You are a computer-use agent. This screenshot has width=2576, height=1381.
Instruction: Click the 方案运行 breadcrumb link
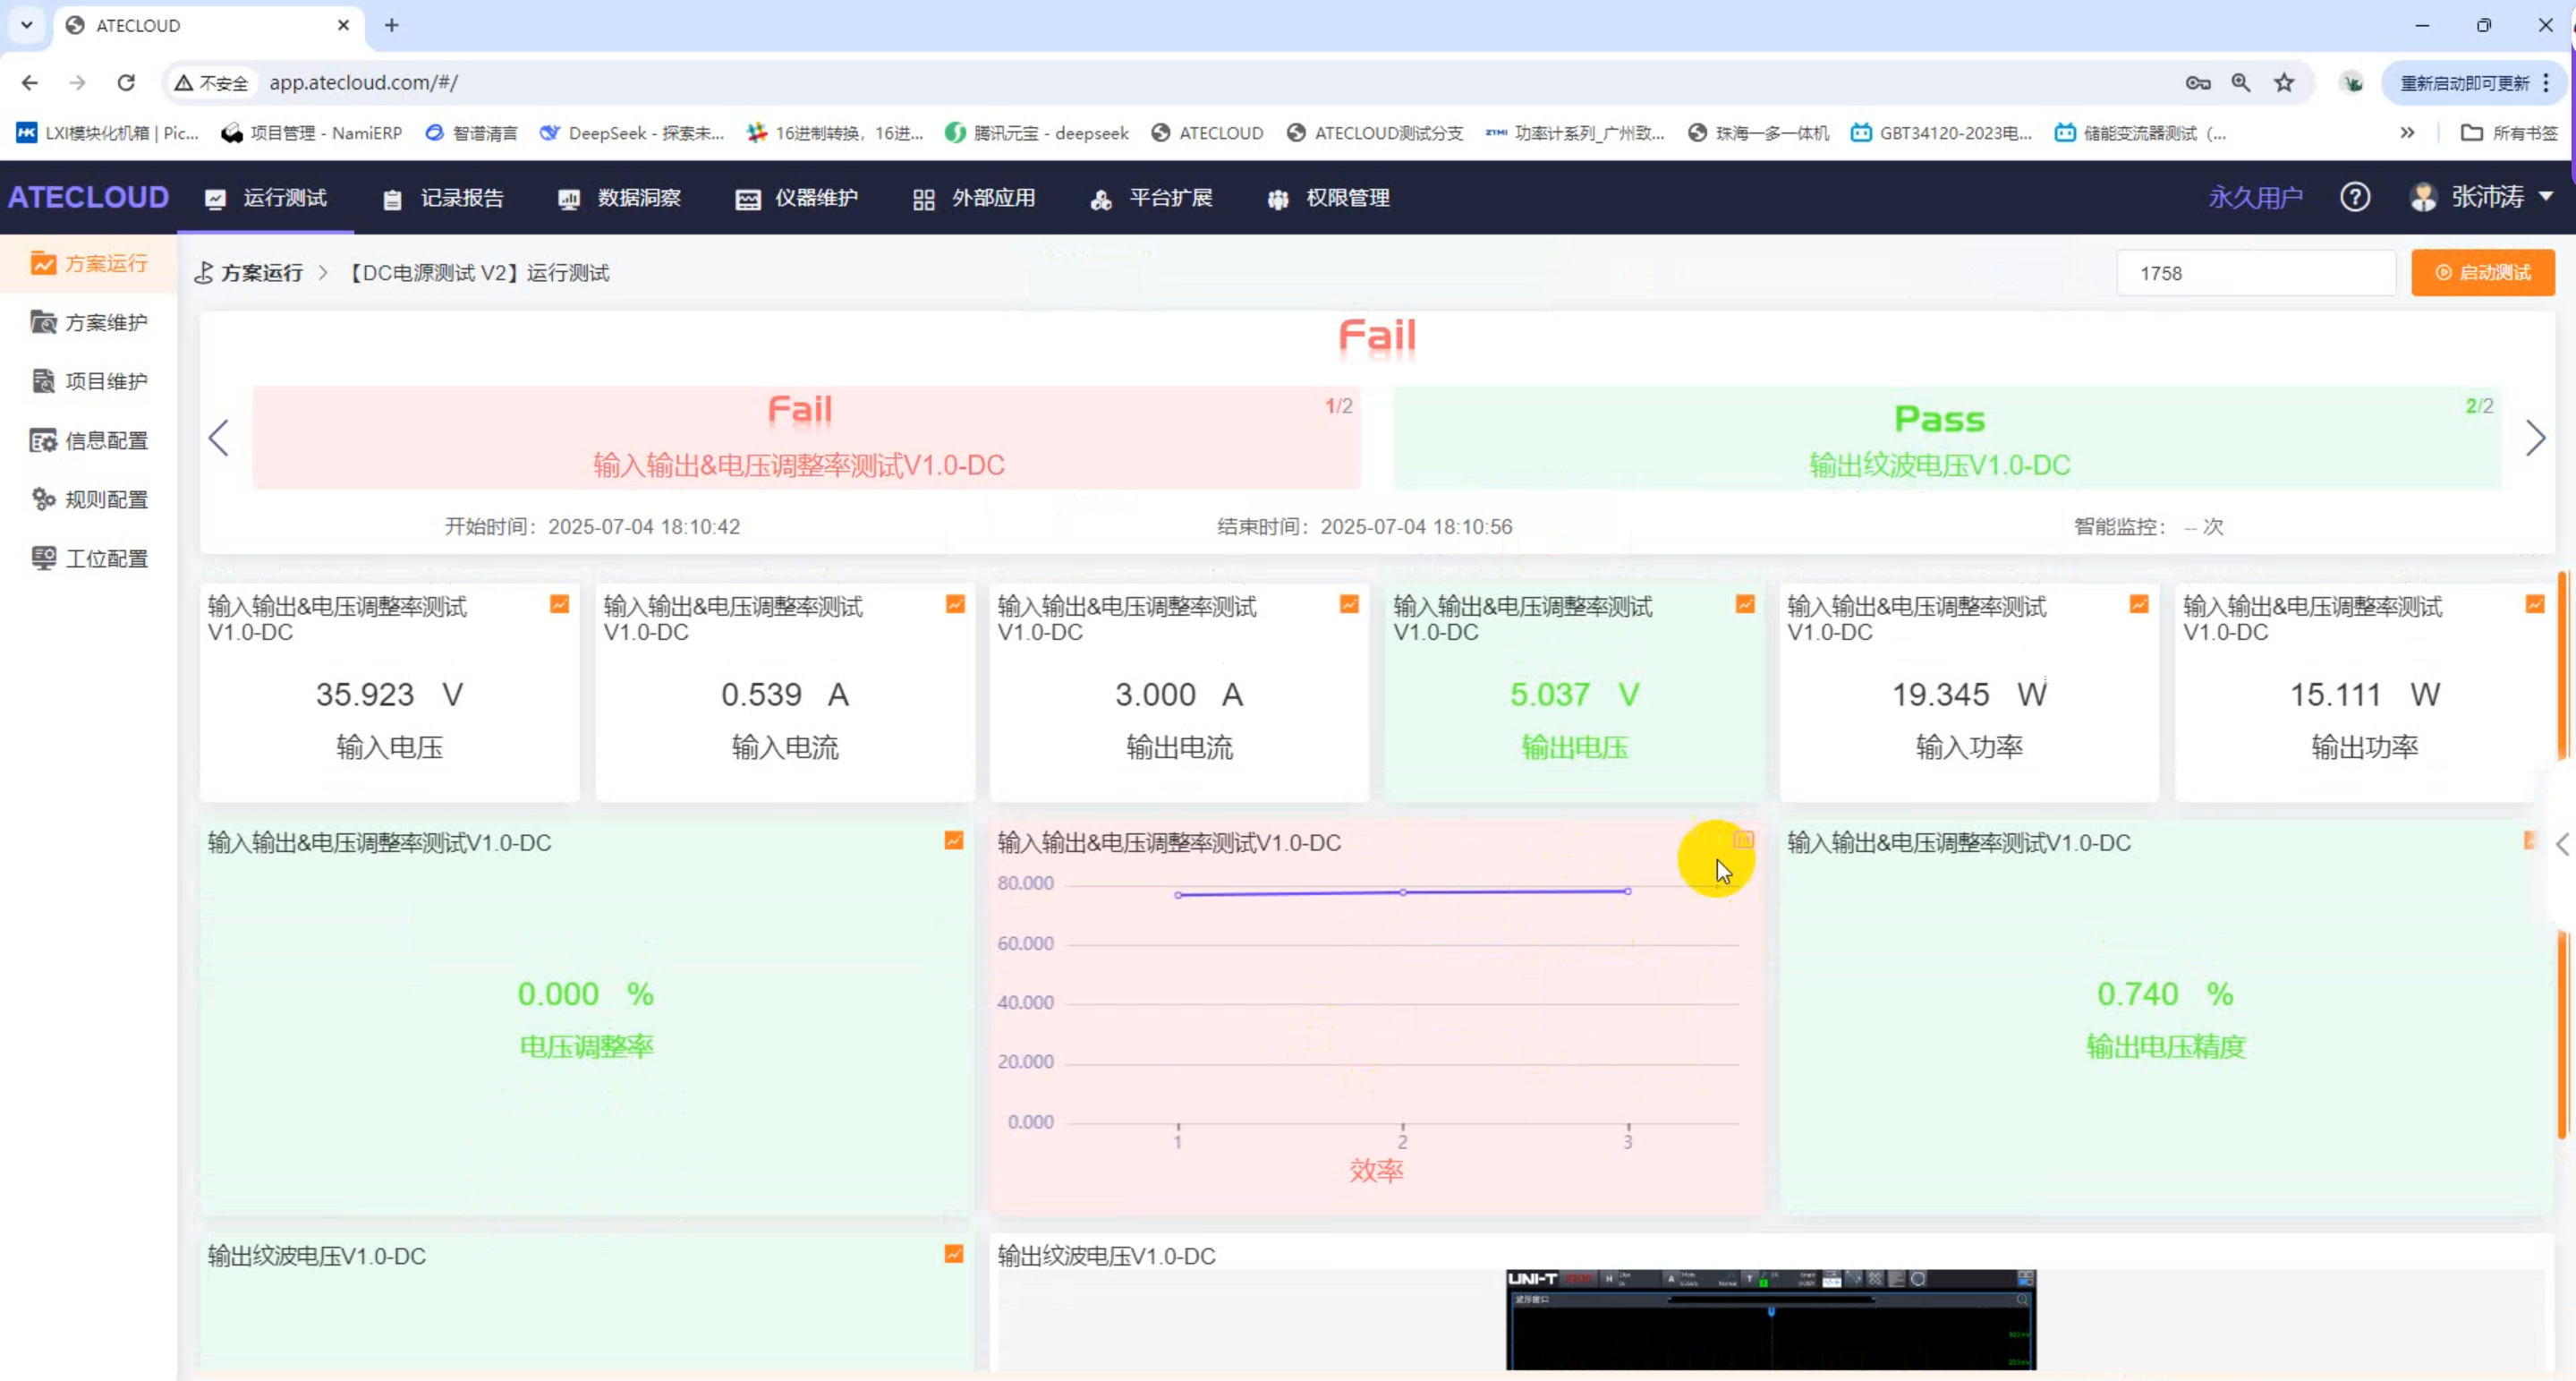(261, 273)
